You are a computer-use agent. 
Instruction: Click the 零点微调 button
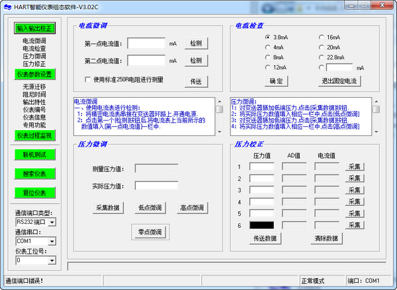(152, 232)
